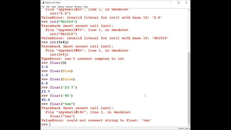The width and height of the screenshot is (231, 130).
Task: Click the scrollbar up arrow
Action: click(189, 10)
